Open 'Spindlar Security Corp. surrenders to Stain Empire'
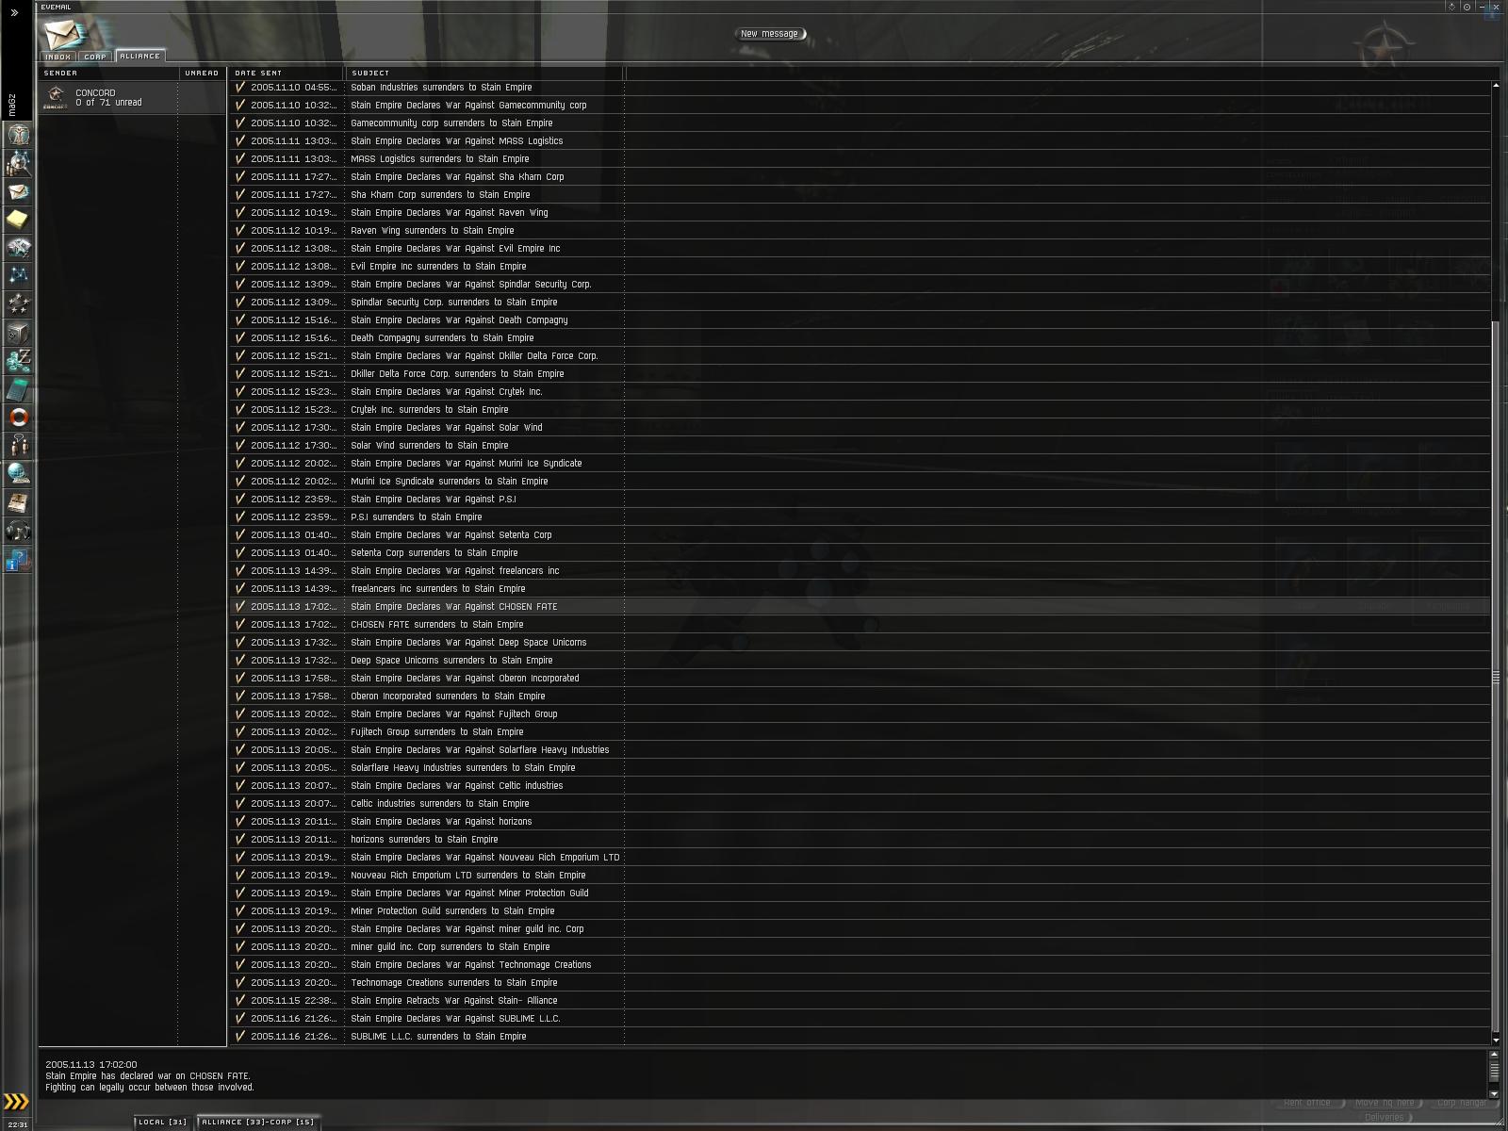Image resolution: width=1508 pixels, height=1131 pixels. (x=860, y=302)
